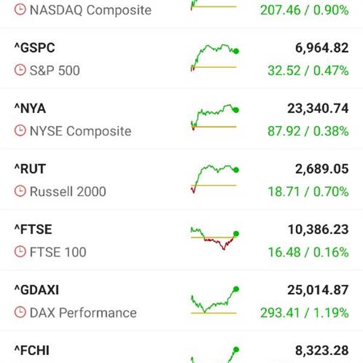The width and height of the screenshot is (363, 363).
Task: Select the ^GSPC ticker symbol
Action: [34, 48]
